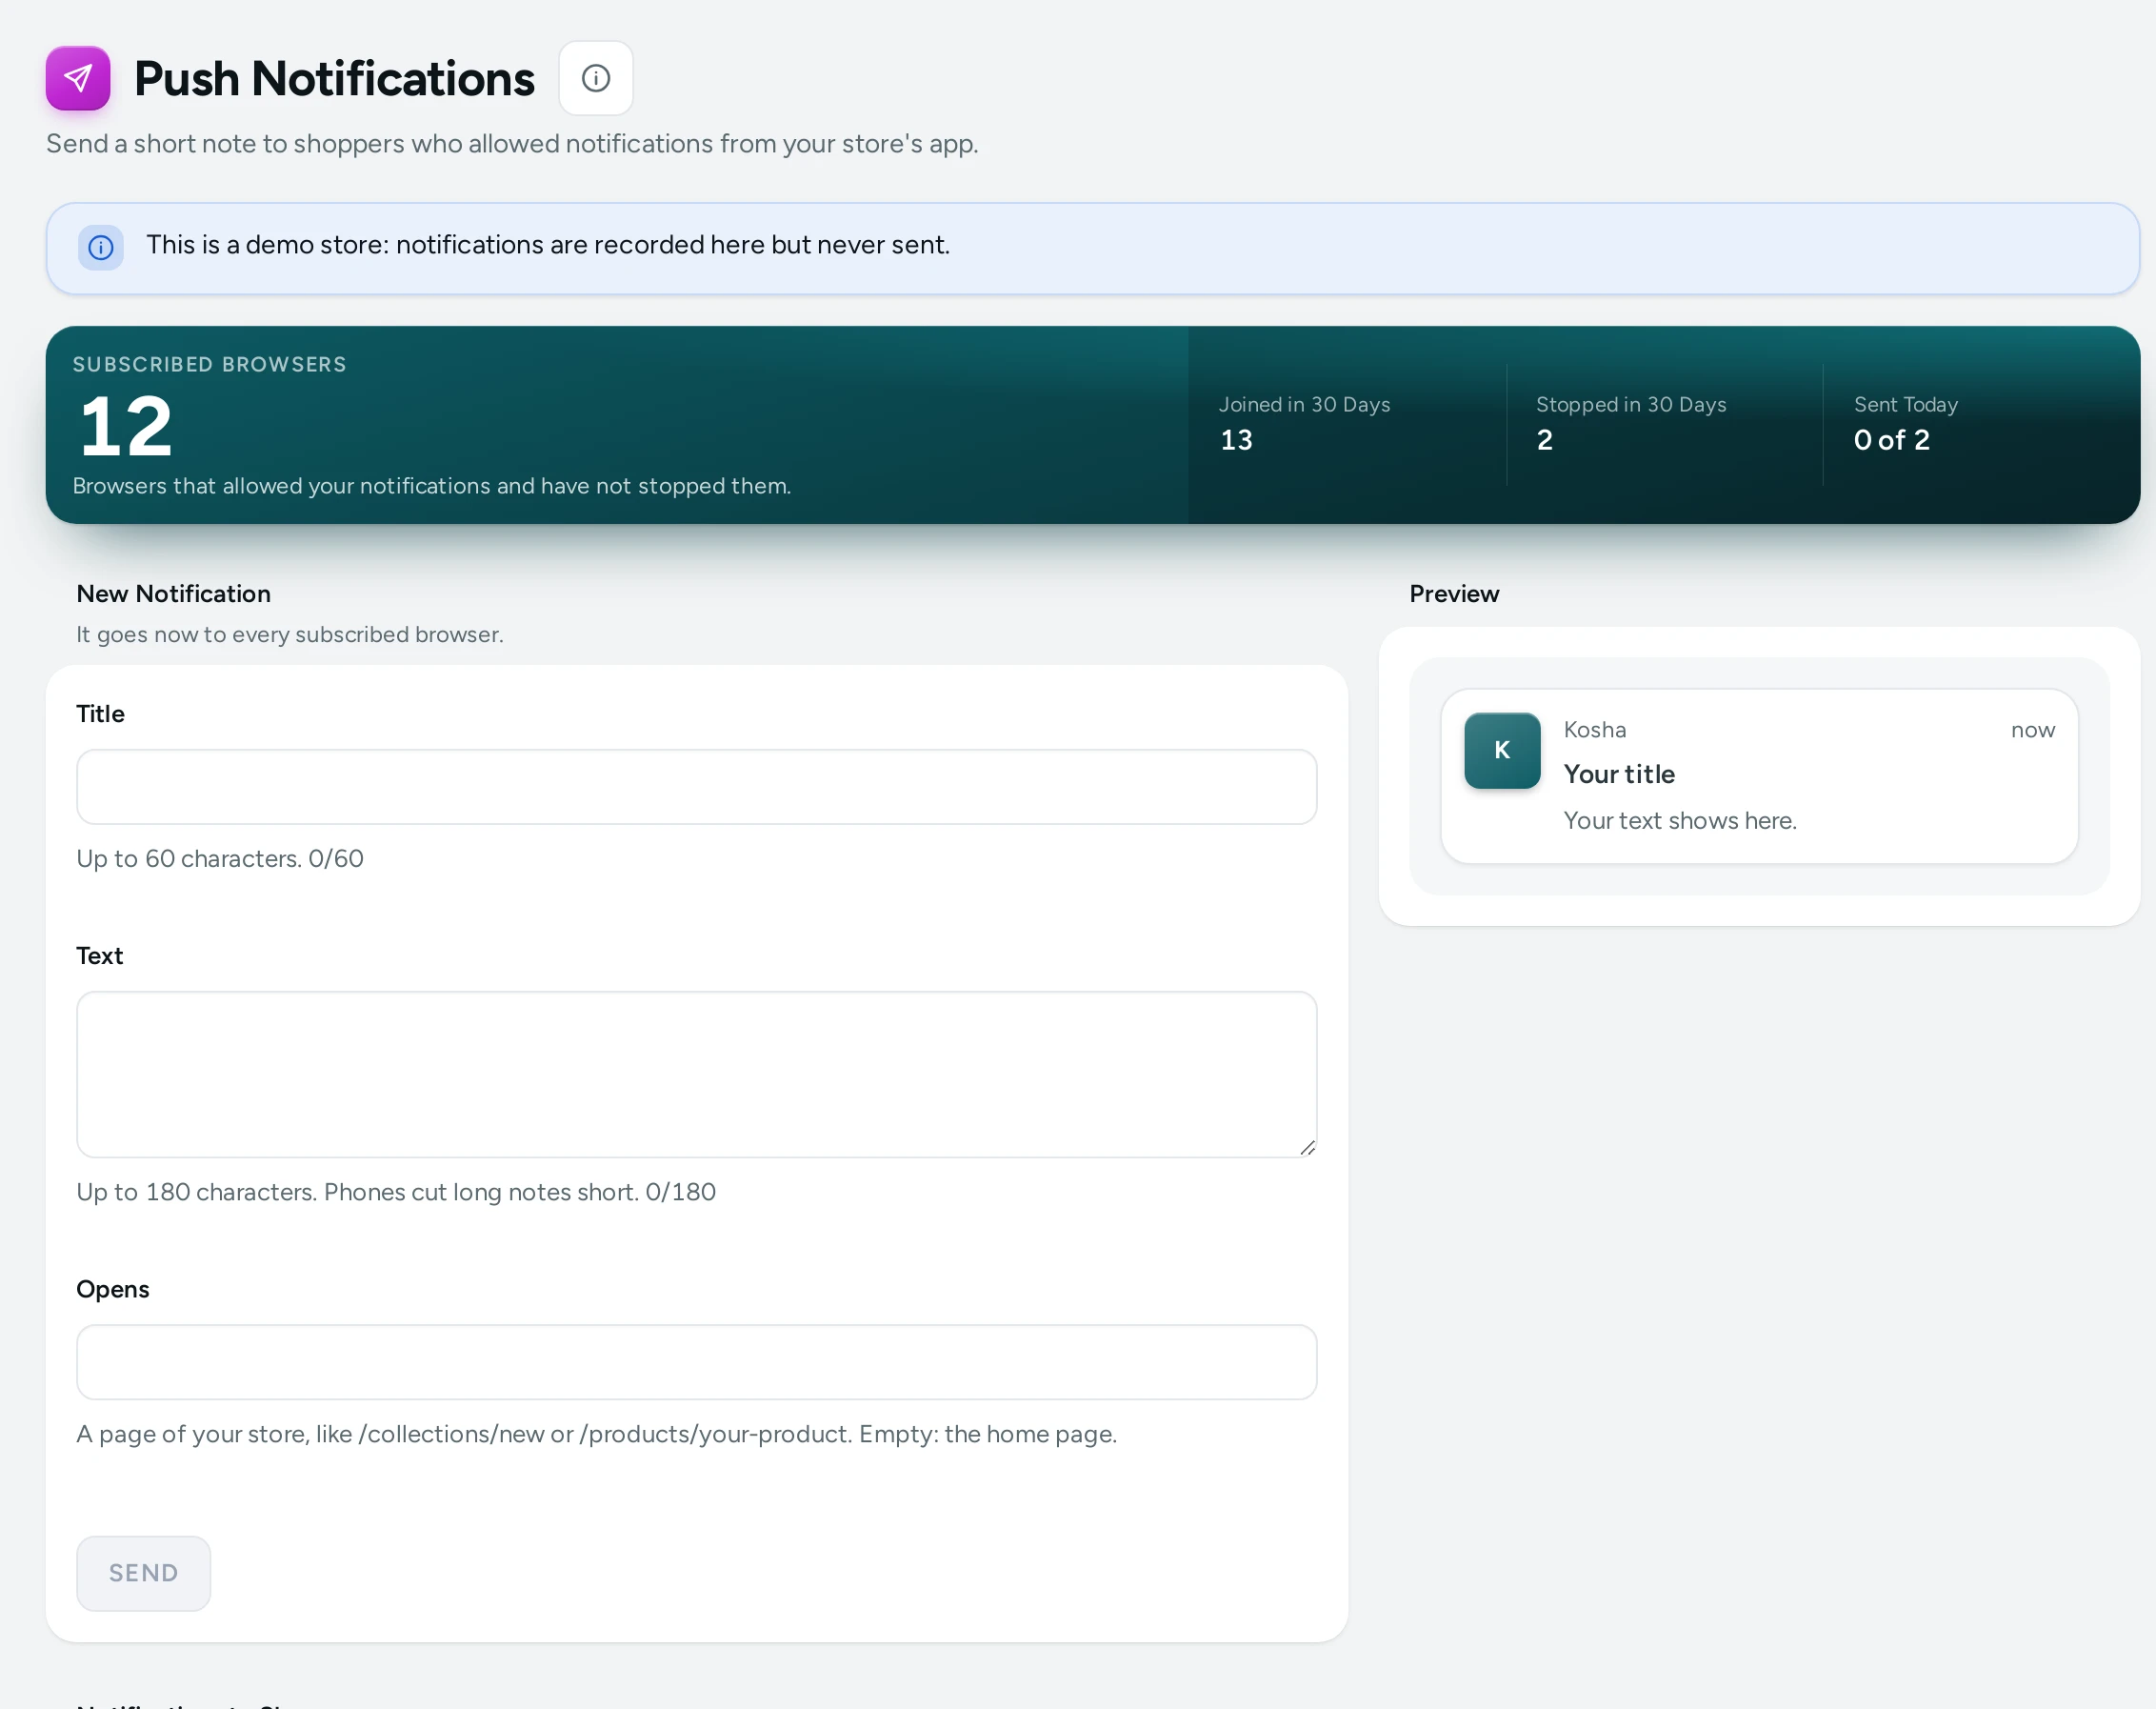2156x1709 pixels.
Task: Click the 'Preview' heading
Action: click(x=1453, y=593)
